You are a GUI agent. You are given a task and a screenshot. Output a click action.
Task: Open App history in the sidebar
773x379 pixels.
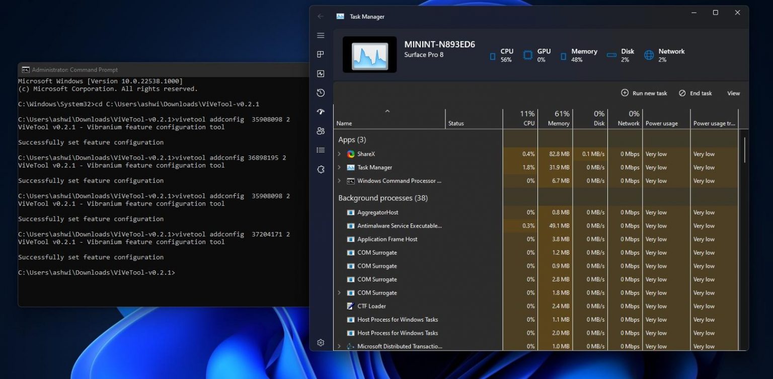(321, 93)
